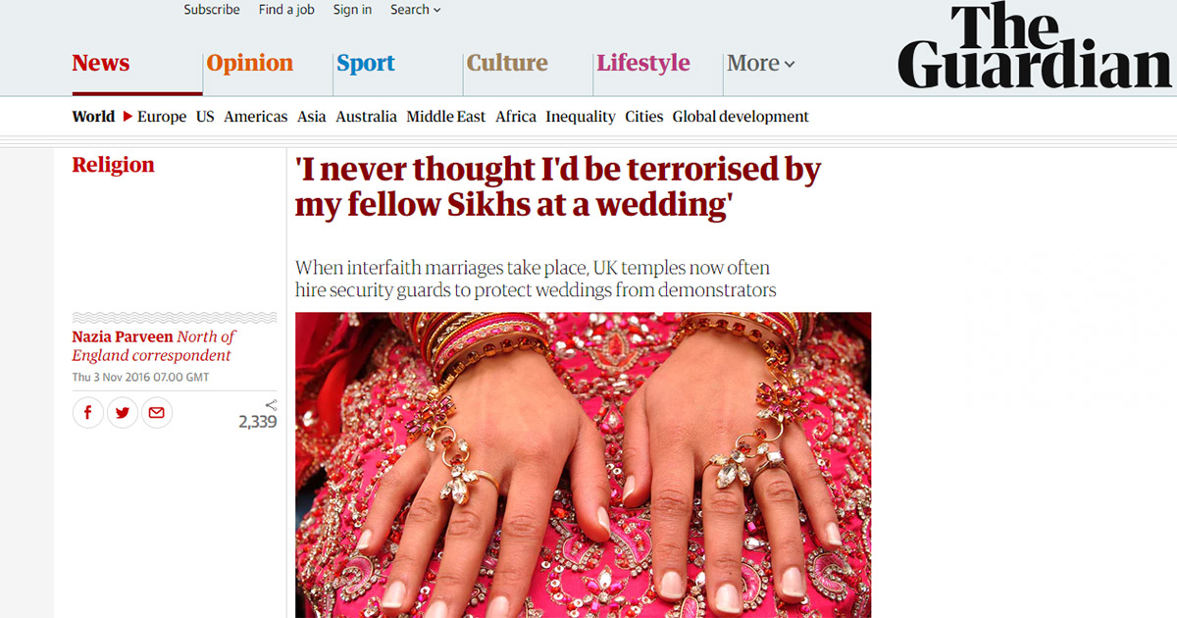Share the article on Twitter

[122, 413]
